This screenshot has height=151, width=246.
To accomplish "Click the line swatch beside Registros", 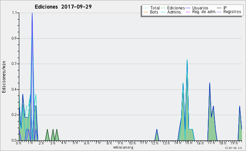I will [x=219, y=12].
